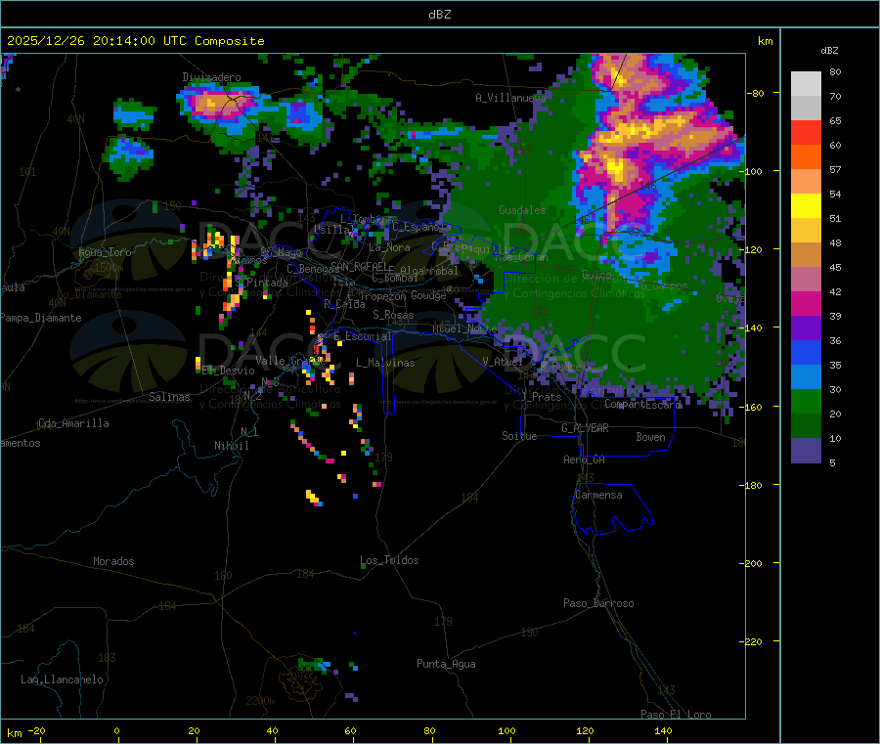The width and height of the screenshot is (880, 744).
Task: Select the light orange 54-57 dBZ swatch
Action: pyautogui.click(x=806, y=182)
